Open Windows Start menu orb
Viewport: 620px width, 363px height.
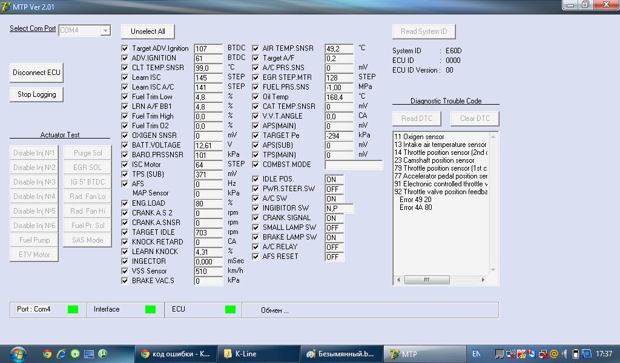click(x=18, y=354)
